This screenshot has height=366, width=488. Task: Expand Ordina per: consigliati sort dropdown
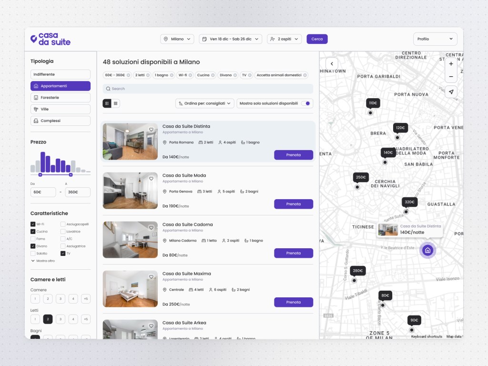204,103
